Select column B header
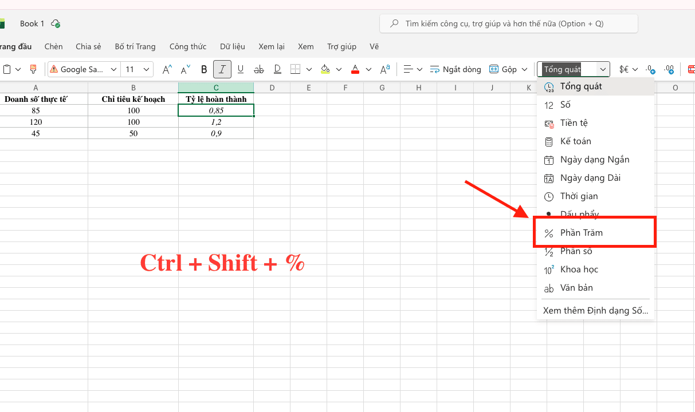695x412 pixels. (x=133, y=88)
